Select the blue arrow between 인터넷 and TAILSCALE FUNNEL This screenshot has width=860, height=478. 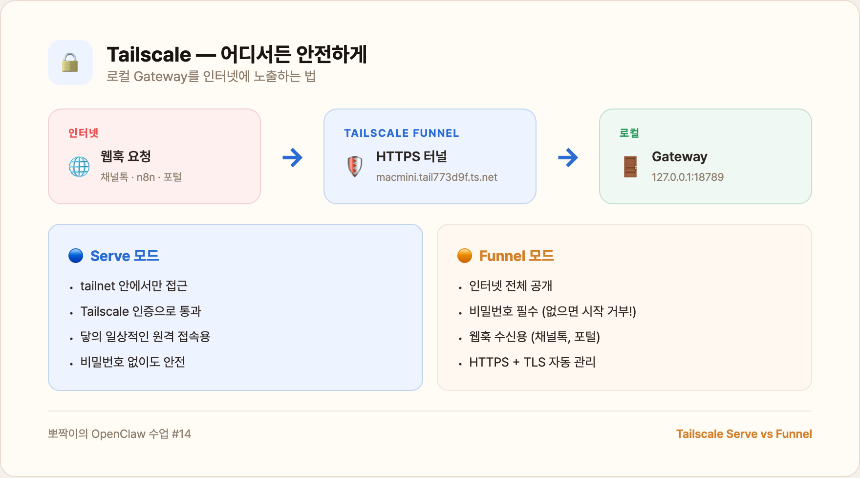[x=292, y=157]
